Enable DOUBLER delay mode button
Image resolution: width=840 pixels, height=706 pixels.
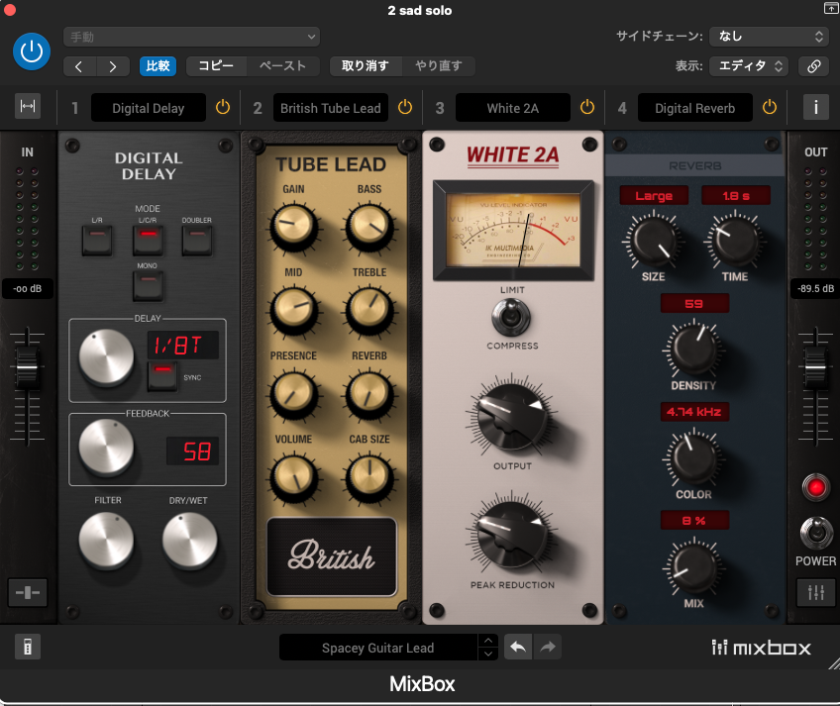[196, 240]
